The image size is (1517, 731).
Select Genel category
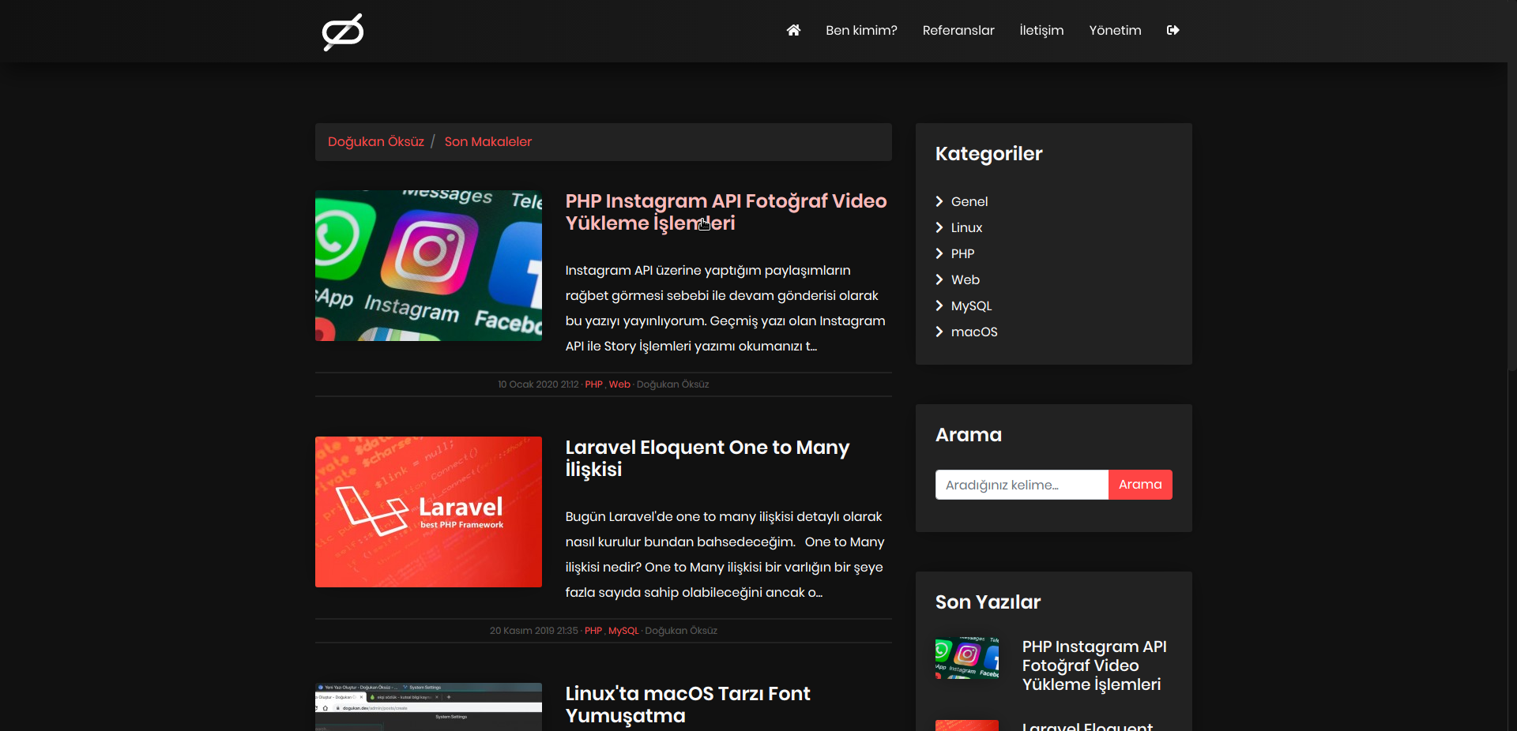969,201
